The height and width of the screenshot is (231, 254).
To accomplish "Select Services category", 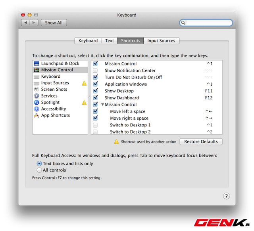I will click(60, 96).
